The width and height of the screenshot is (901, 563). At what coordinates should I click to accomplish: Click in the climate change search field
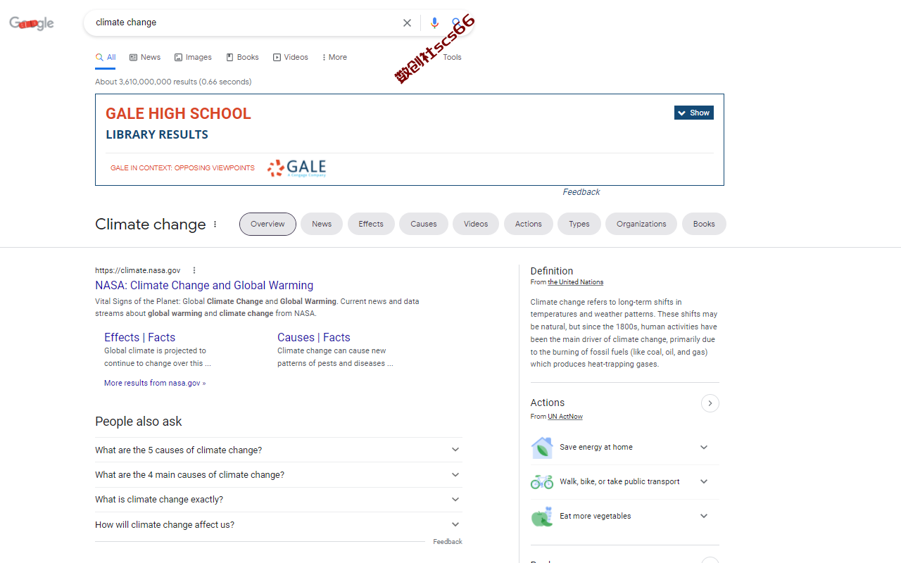click(x=243, y=23)
